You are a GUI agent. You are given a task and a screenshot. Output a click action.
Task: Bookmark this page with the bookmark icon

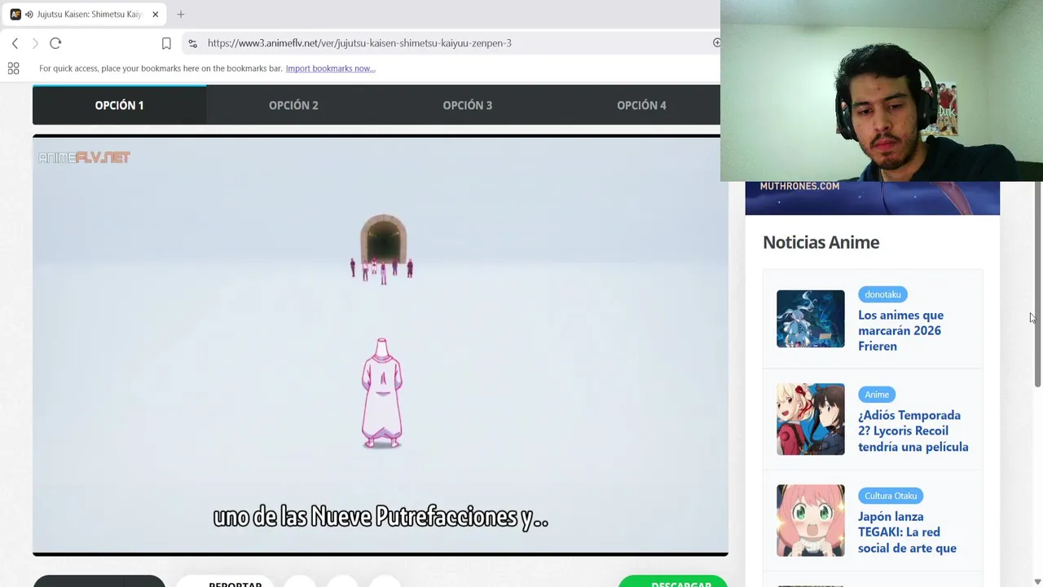166,43
